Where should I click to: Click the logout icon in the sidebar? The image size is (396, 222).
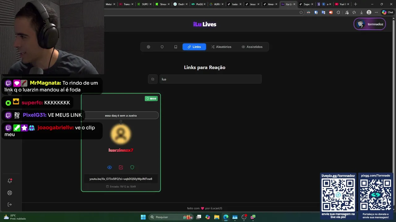(10, 205)
